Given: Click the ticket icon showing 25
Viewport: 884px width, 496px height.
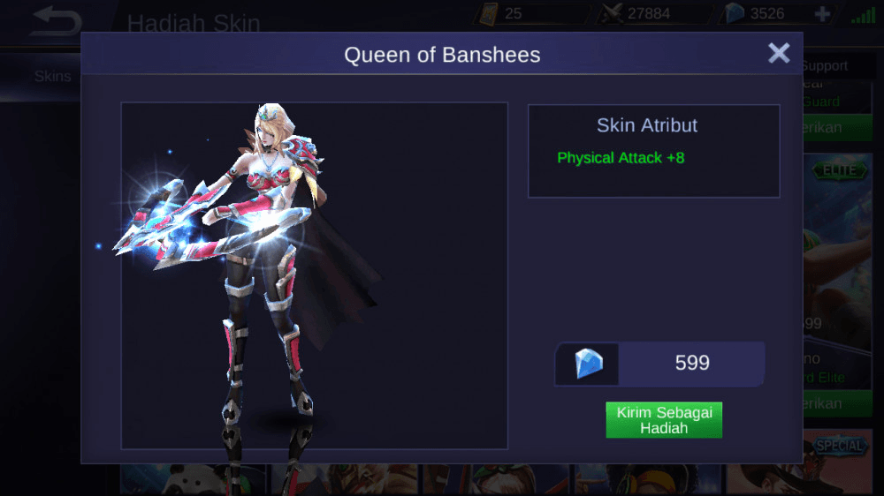Looking at the screenshot, I should pos(489,13).
